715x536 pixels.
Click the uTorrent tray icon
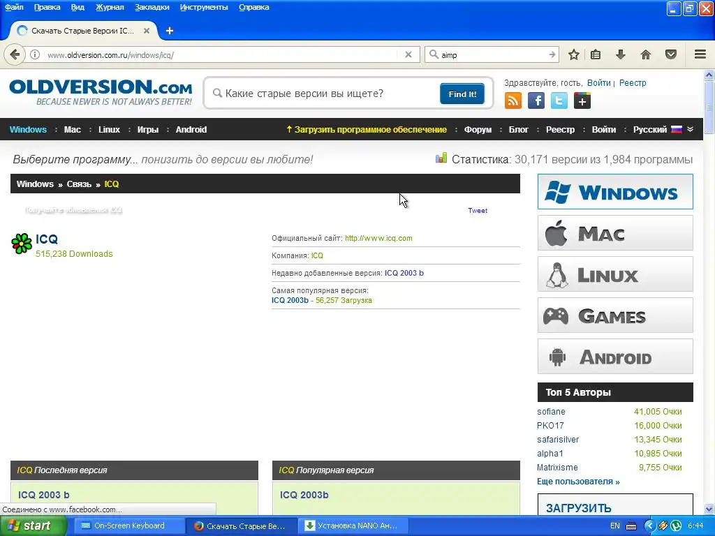coord(676,526)
